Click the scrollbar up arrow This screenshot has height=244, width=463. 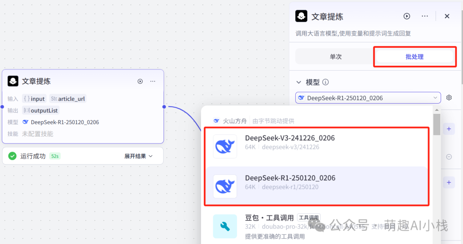[x=437, y=110]
